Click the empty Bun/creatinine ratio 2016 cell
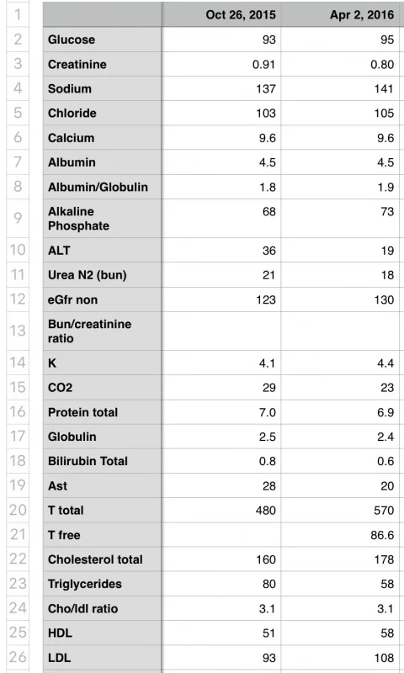This screenshot has width=404, height=673. (340, 331)
